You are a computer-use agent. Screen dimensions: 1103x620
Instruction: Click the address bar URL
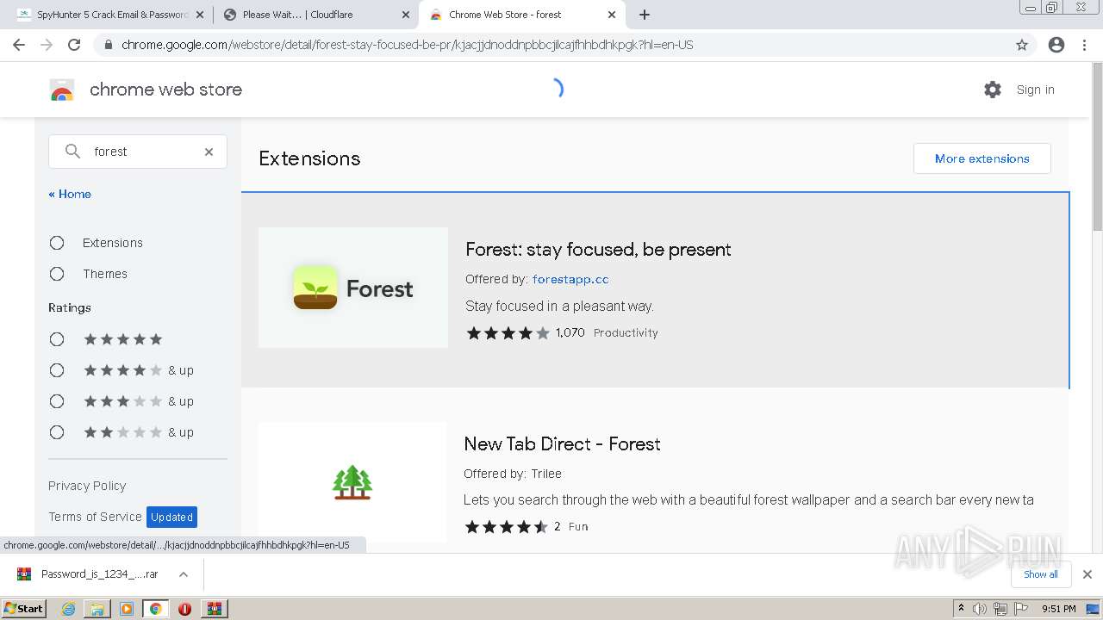tap(407, 45)
